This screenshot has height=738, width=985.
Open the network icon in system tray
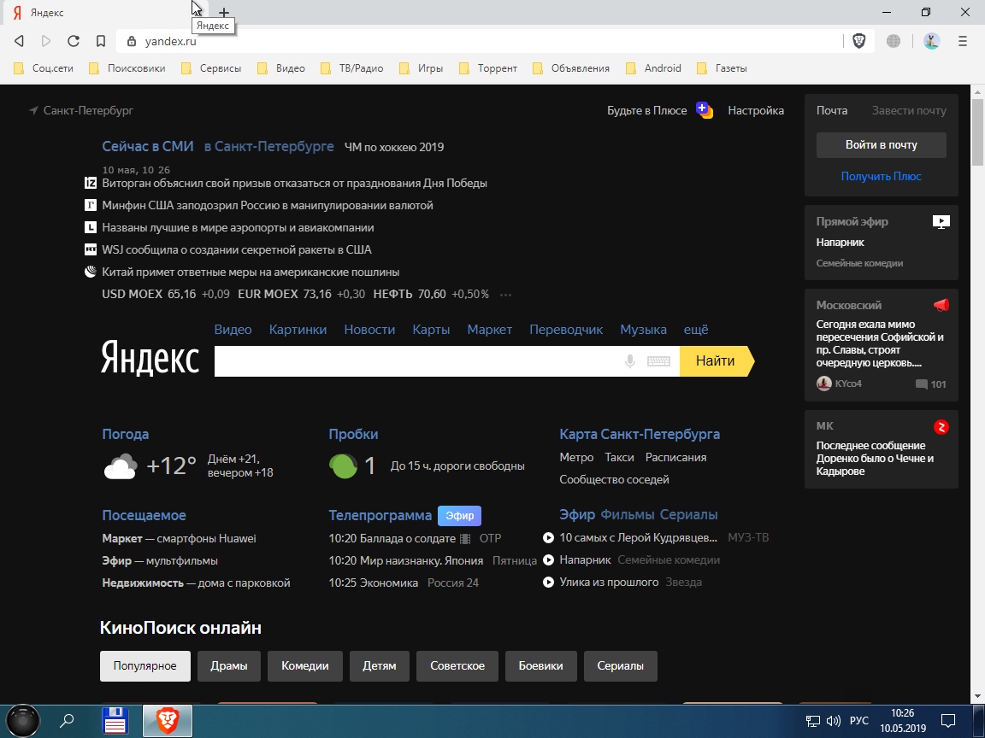tap(813, 720)
